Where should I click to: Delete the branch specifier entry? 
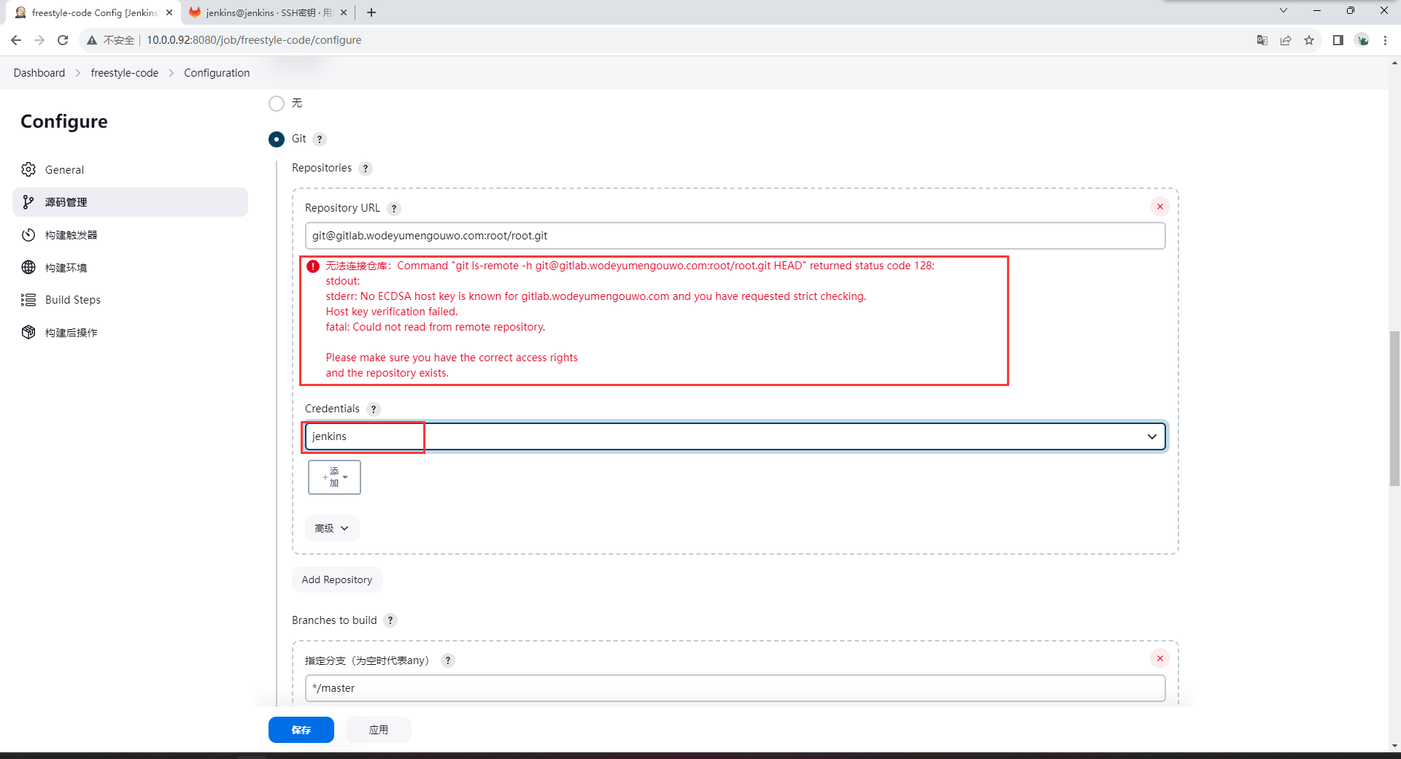click(x=1160, y=658)
